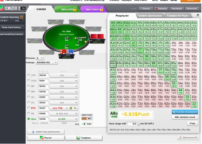Click the Screenshot button
This screenshot has width=202, height=144.
click(192, 9)
